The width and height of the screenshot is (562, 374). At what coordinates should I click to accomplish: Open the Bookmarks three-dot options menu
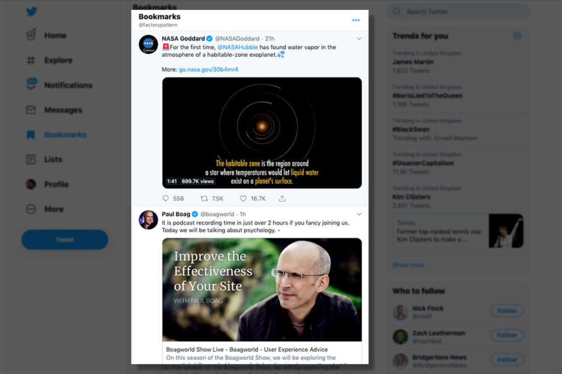click(356, 20)
